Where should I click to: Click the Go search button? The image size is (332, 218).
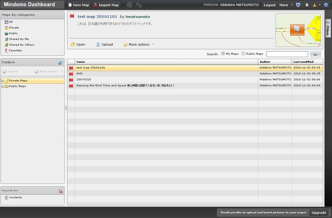315,54
